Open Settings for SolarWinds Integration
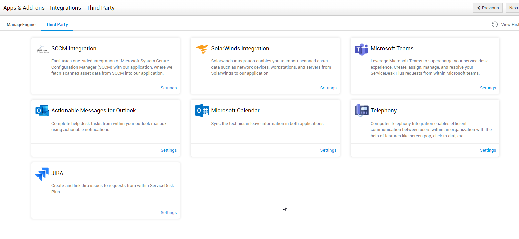Viewport: 519px width, 239px height. pyautogui.click(x=328, y=88)
